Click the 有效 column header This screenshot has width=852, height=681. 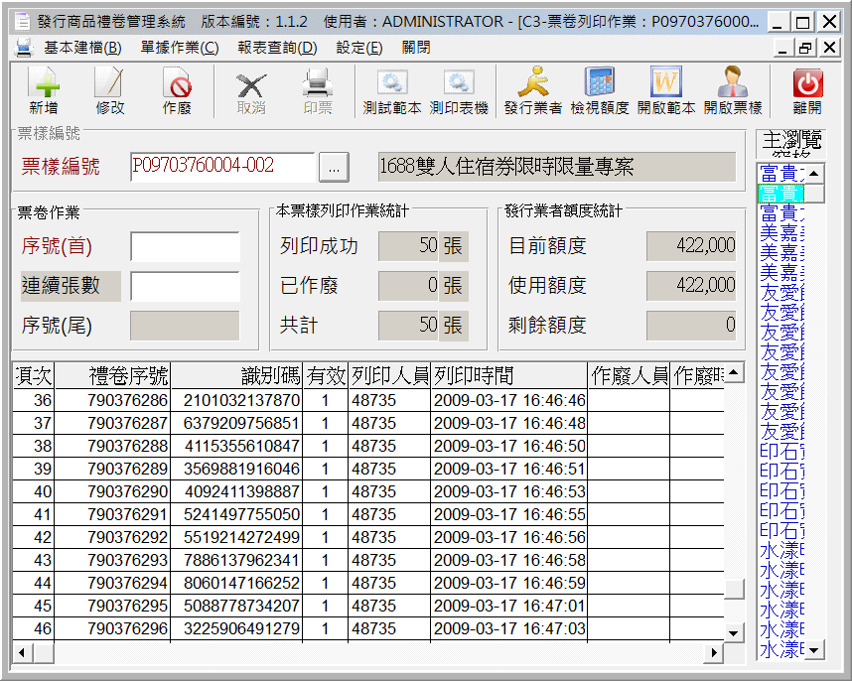point(326,375)
